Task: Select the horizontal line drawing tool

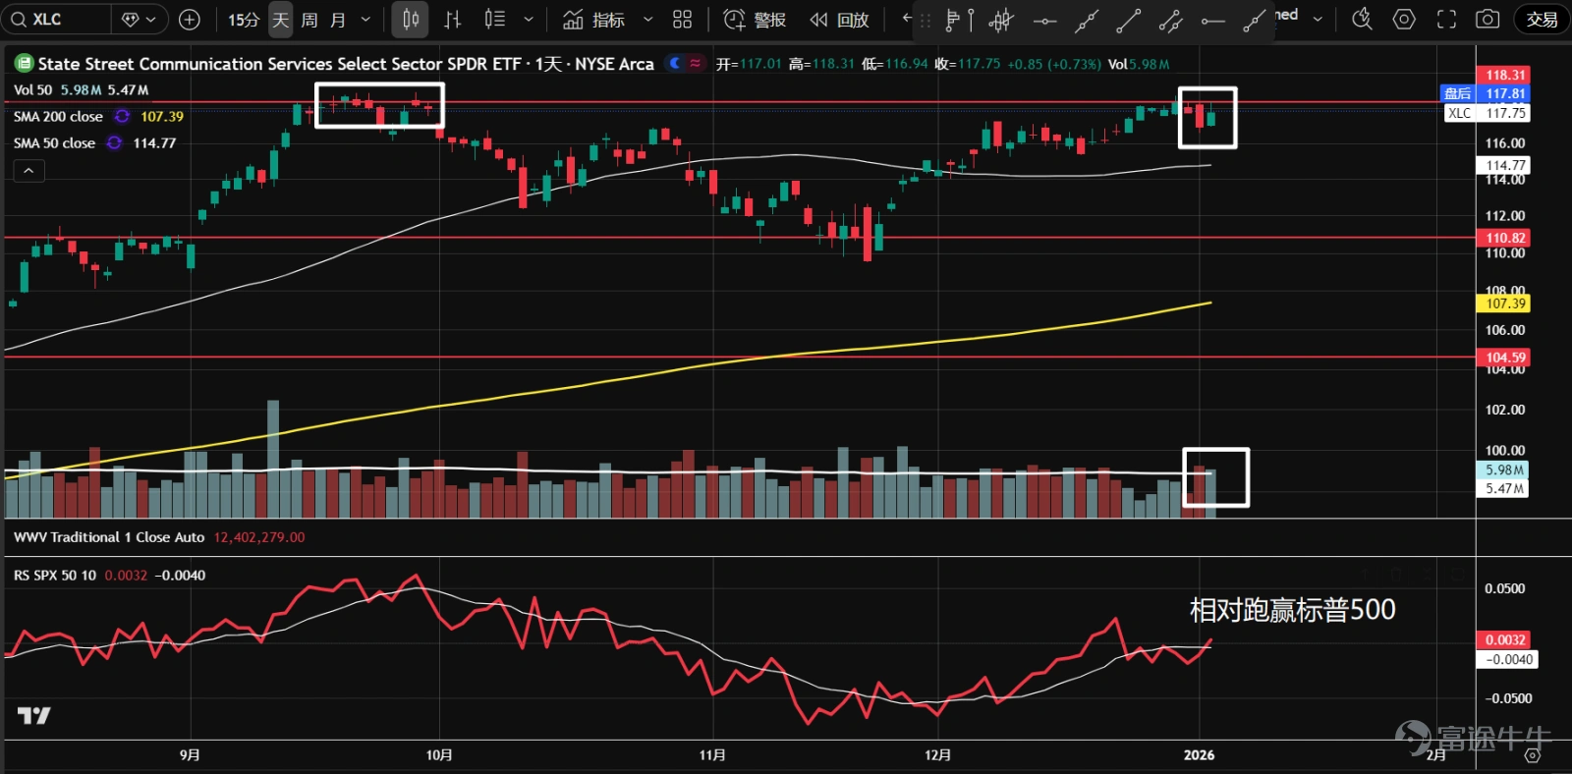Action: (x=1044, y=21)
